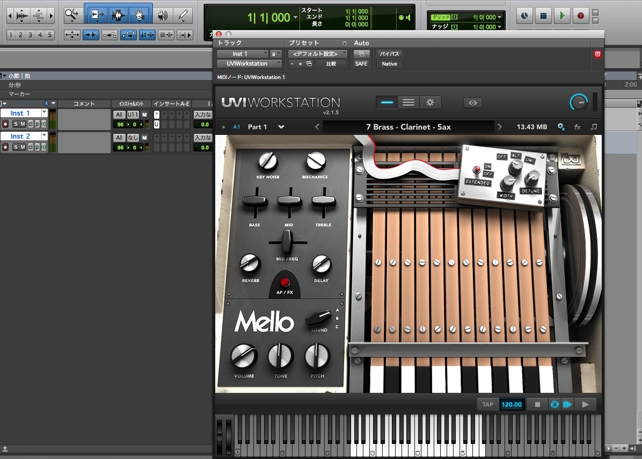This screenshot has width=642, height=459.
Task: Click the コメント column header
Action: [84, 104]
